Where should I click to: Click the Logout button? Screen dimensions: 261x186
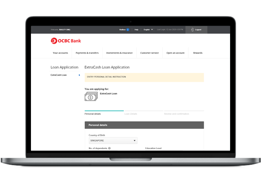click(196, 30)
